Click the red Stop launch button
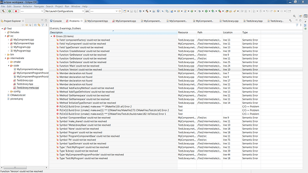The width and height of the screenshot is (308, 173). pyautogui.click(x=16, y=11)
